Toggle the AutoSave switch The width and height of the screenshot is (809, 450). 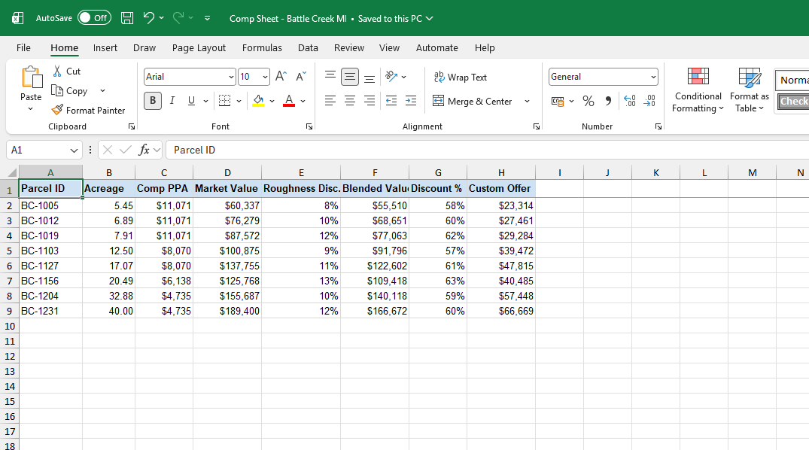pyautogui.click(x=94, y=18)
